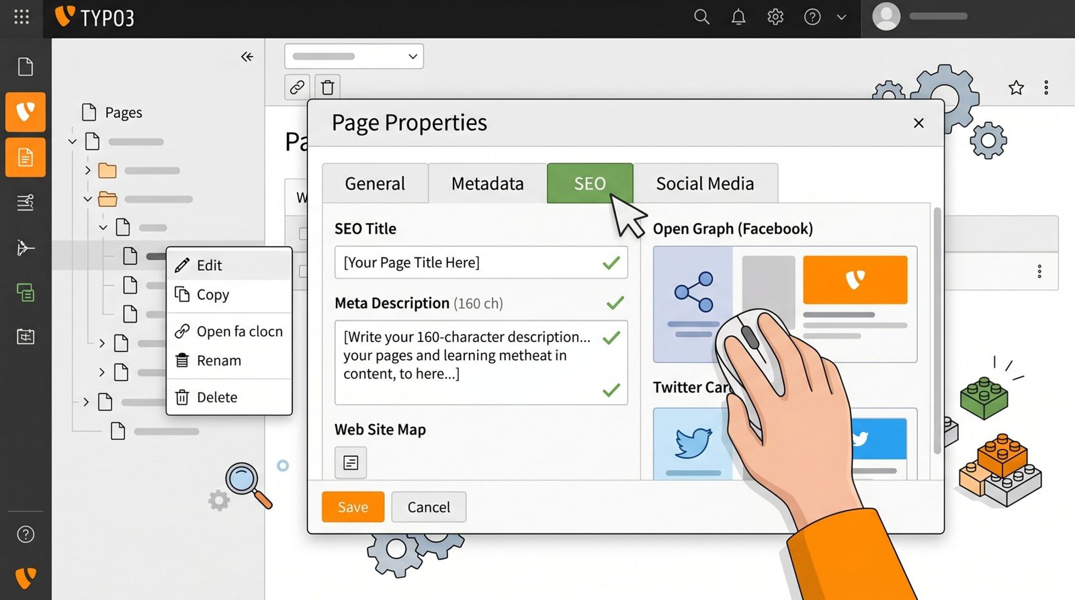Click TYPO3 shield at sidebar bottom

click(26, 578)
